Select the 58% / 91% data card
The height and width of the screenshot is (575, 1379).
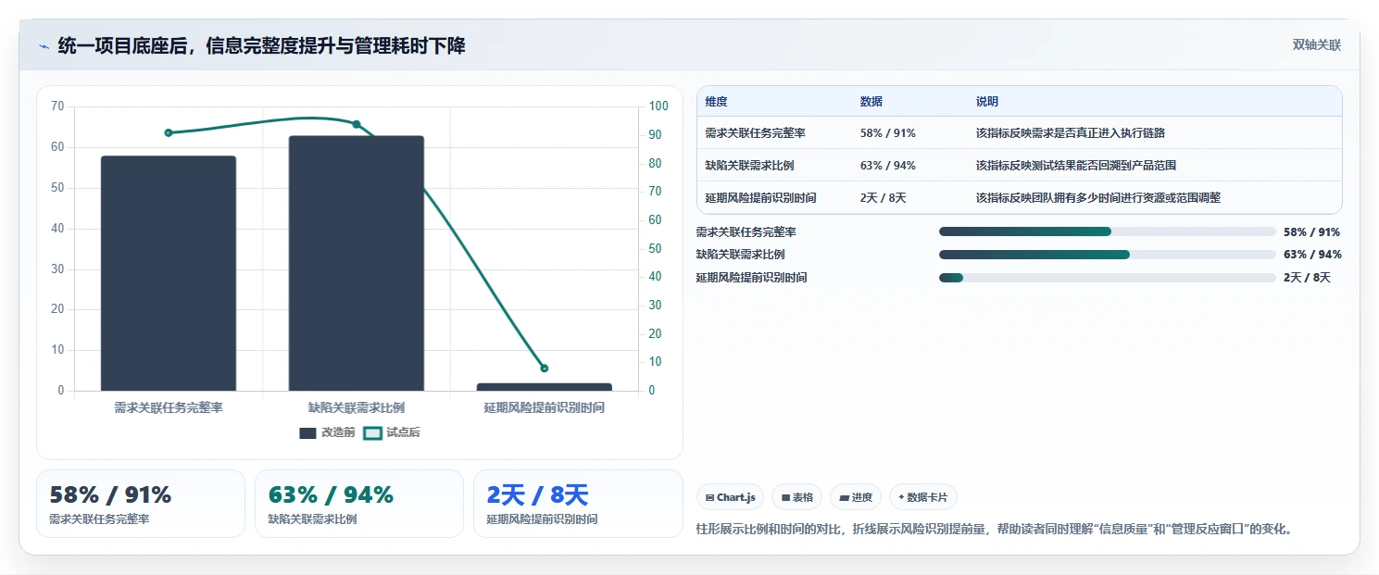click(x=141, y=504)
